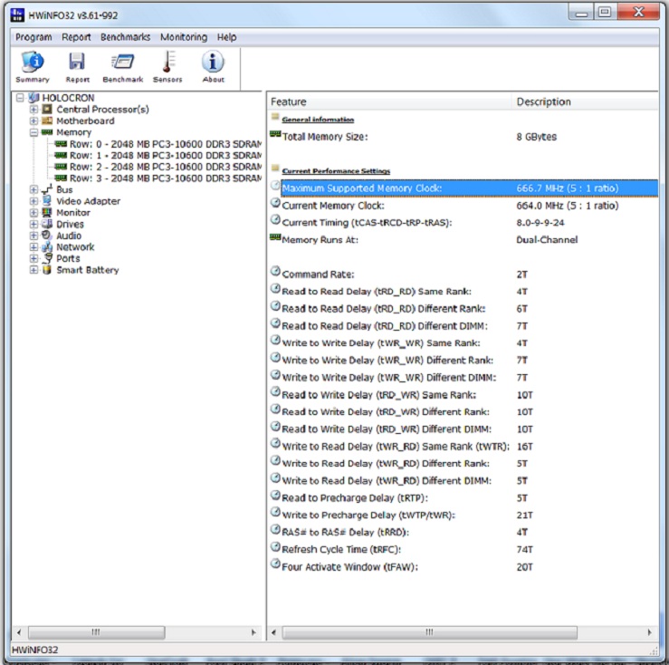Click the 8 GBytes memory size value
The image size is (669, 665).
(x=536, y=137)
